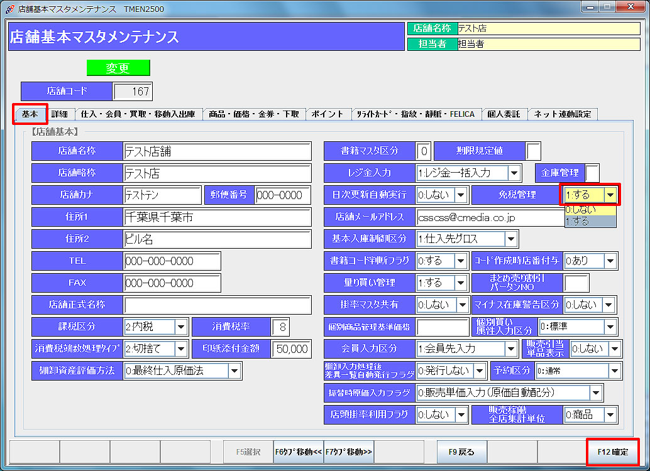Expand the レジ金入力 dropdown
Screen dimensions: 650x471
pyautogui.click(x=514, y=173)
